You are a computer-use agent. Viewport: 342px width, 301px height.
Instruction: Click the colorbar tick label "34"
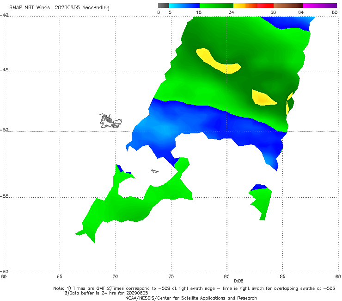(x=232, y=12)
